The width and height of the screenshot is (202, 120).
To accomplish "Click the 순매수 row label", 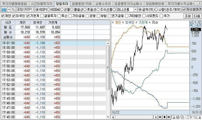I will [x=8, y=37].
